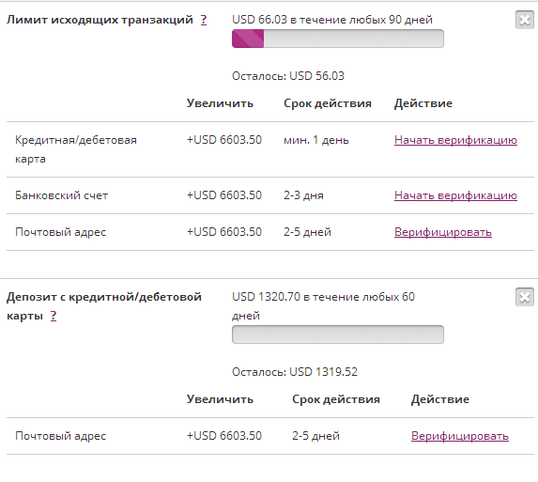Select the Банковский счет row label

tap(61, 195)
